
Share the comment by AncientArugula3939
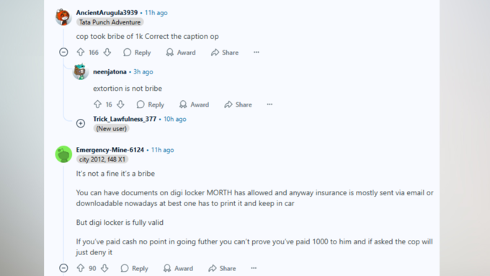pyautogui.click(x=225, y=52)
